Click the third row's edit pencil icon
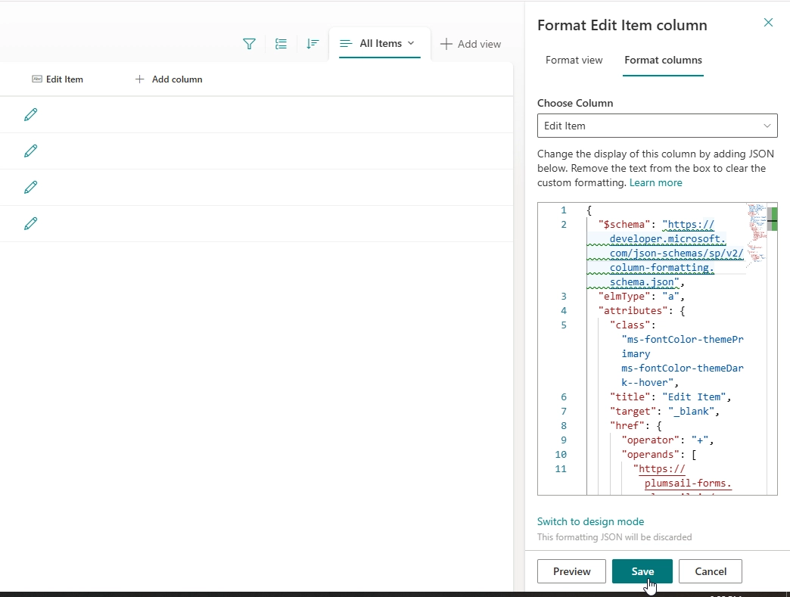Screen dimensions: 790x597 click(x=31, y=187)
